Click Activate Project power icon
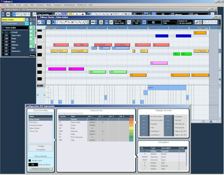This screenshot has width=224, height=175. [3, 14]
